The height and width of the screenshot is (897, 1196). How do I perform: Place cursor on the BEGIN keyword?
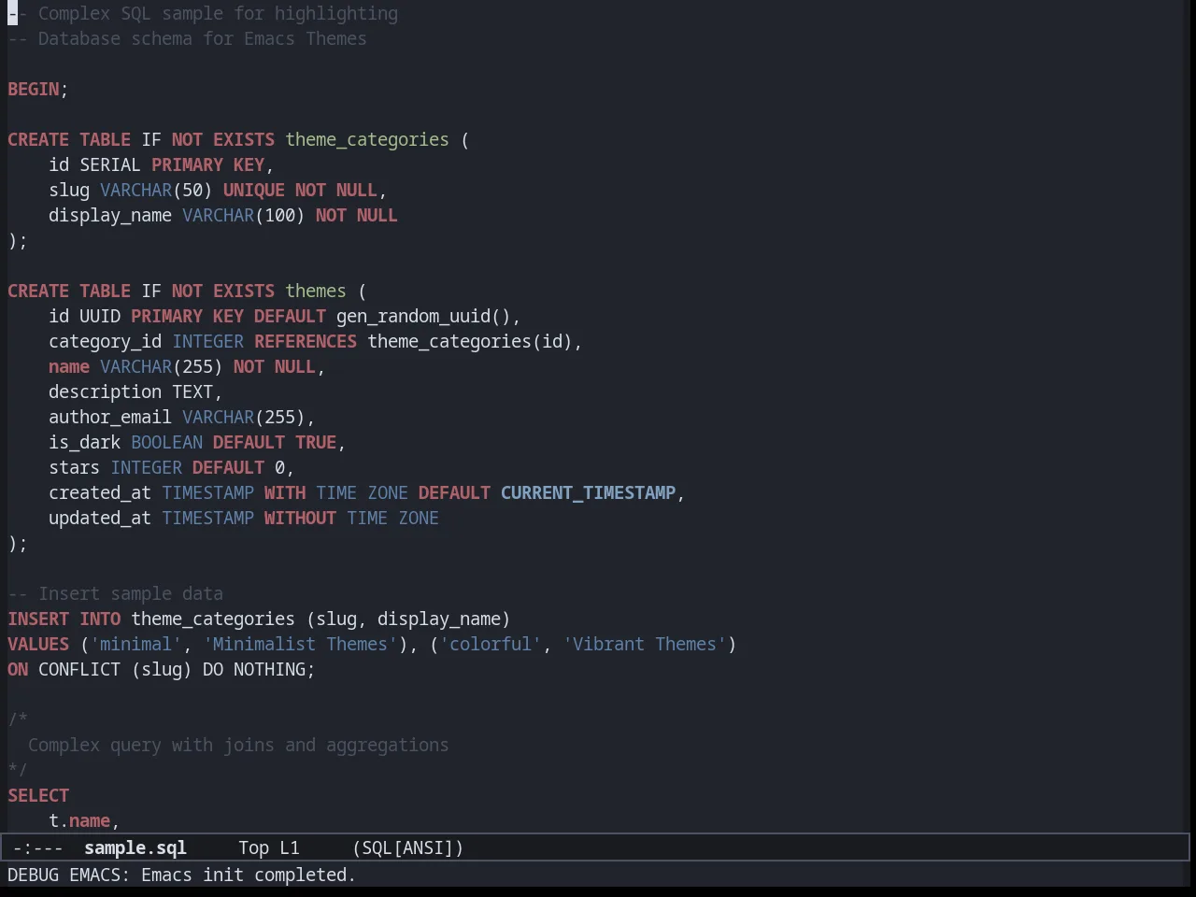pyautogui.click(x=34, y=89)
